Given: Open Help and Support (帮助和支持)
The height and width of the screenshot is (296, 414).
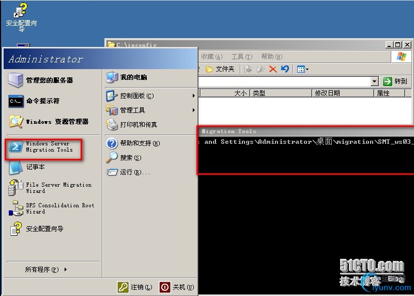Looking at the screenshot, I should [x=133, y=143].
